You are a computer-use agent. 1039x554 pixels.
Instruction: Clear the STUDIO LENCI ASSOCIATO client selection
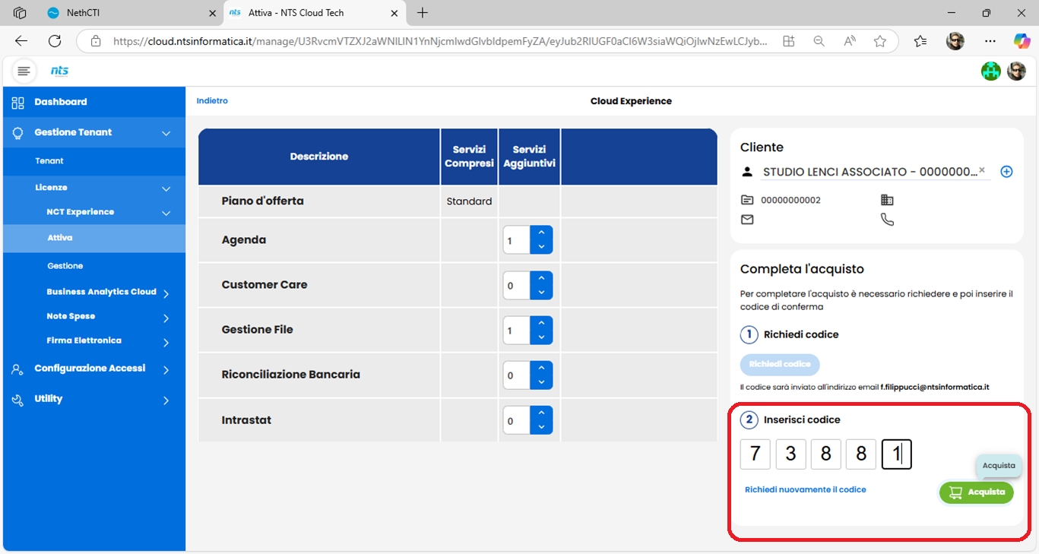[982, 170]
